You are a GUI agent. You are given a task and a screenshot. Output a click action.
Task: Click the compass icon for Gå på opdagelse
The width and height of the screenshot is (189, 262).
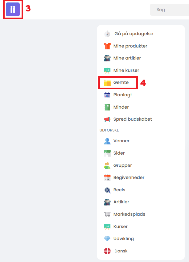pyautogui.click(x=107, y=34)
